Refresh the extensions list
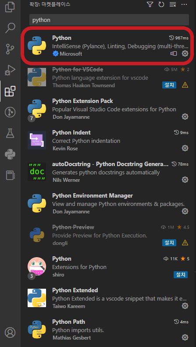The height and width of the screenshot is (347, 196). pyautogui.click(x=161, y=4)
